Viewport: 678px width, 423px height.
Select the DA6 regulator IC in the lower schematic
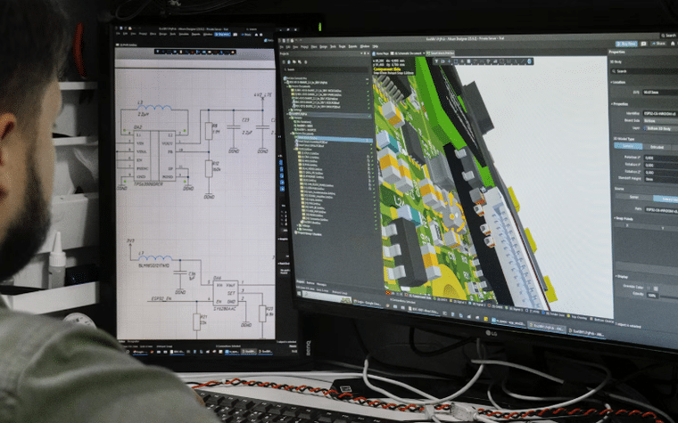(x=226, y=293)
